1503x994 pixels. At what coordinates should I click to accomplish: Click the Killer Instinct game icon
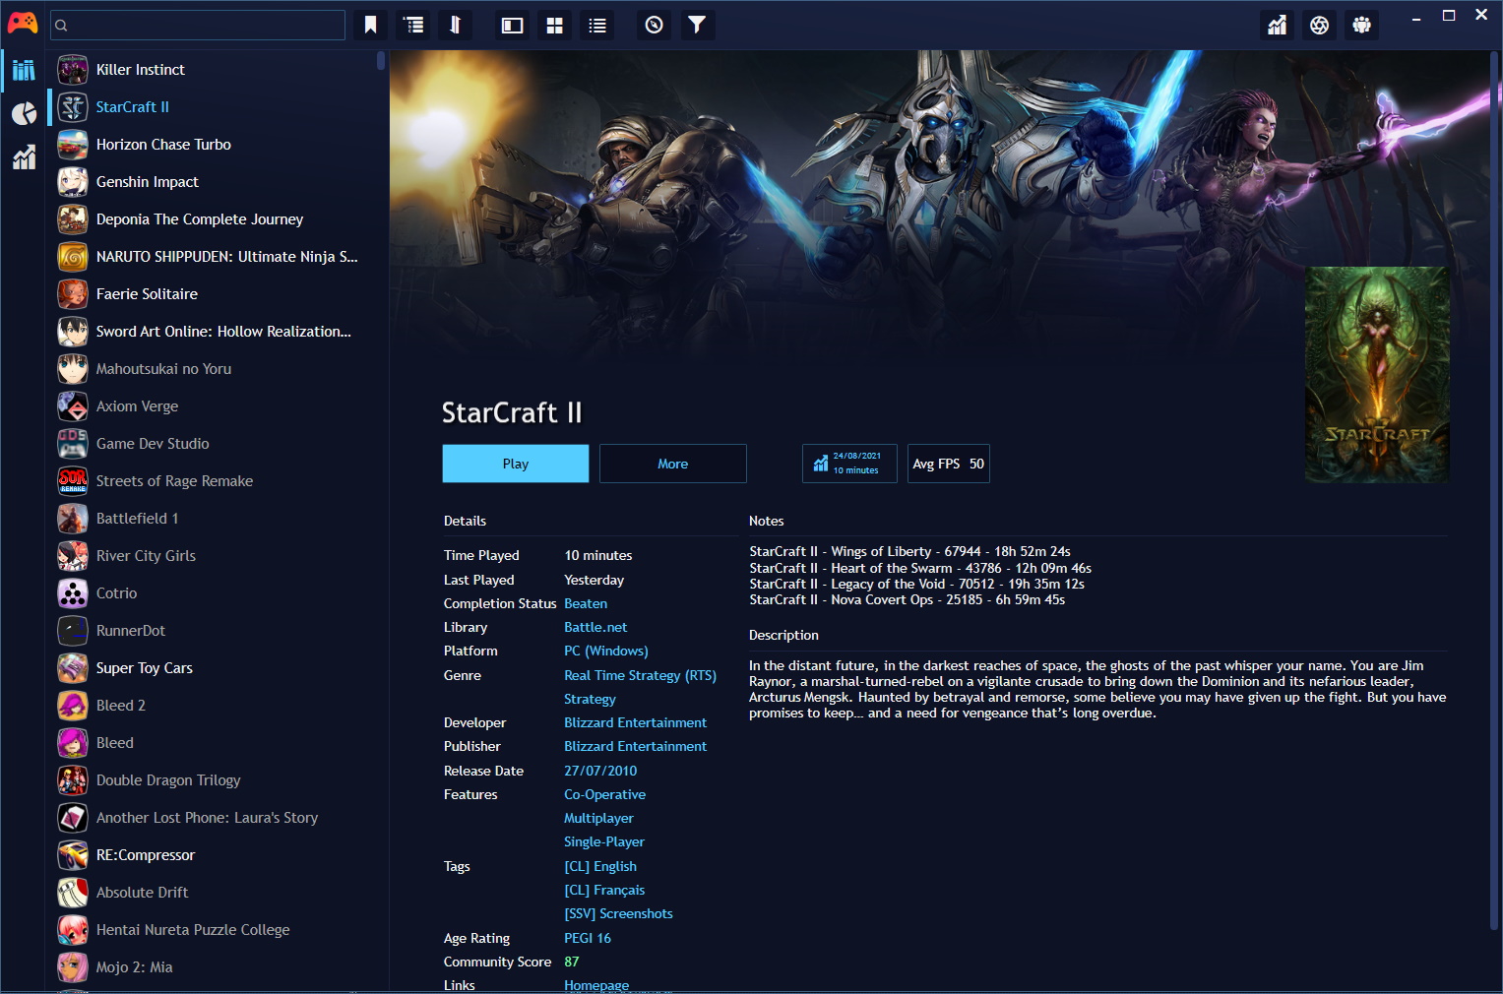coord(73,70)
